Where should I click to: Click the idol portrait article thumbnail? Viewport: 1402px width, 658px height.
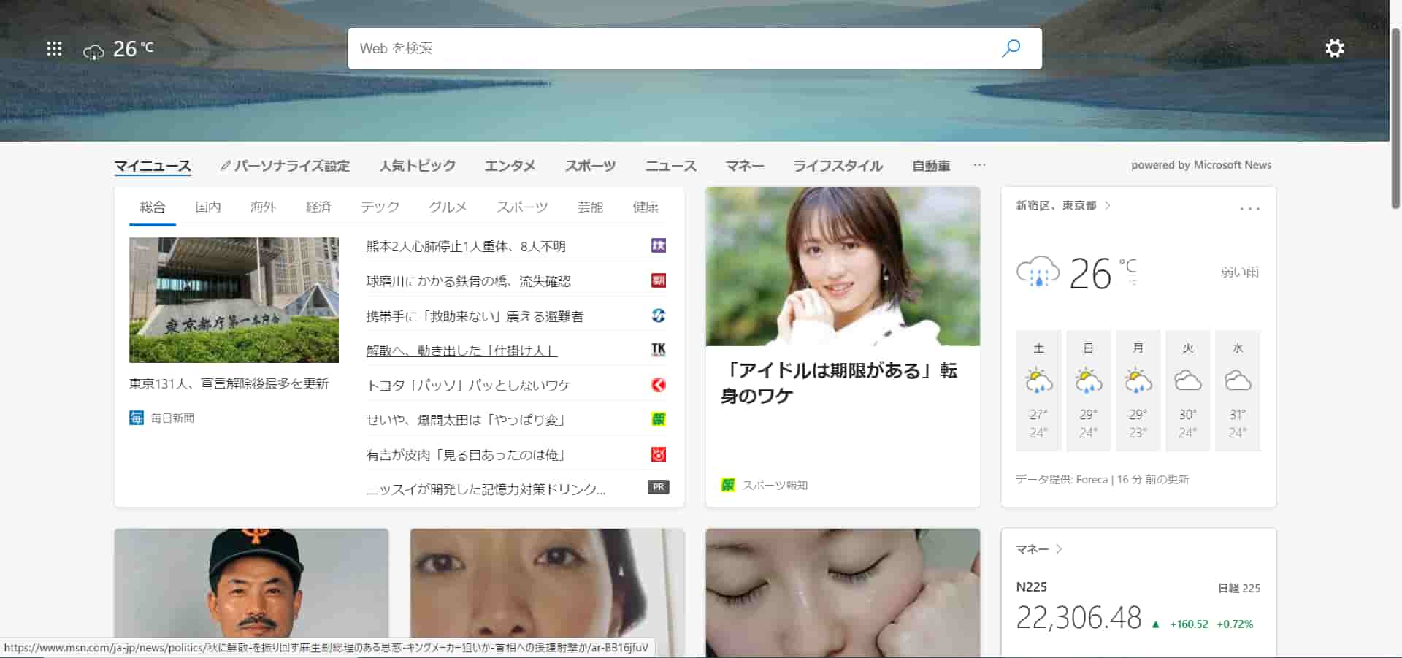[843, 267]
